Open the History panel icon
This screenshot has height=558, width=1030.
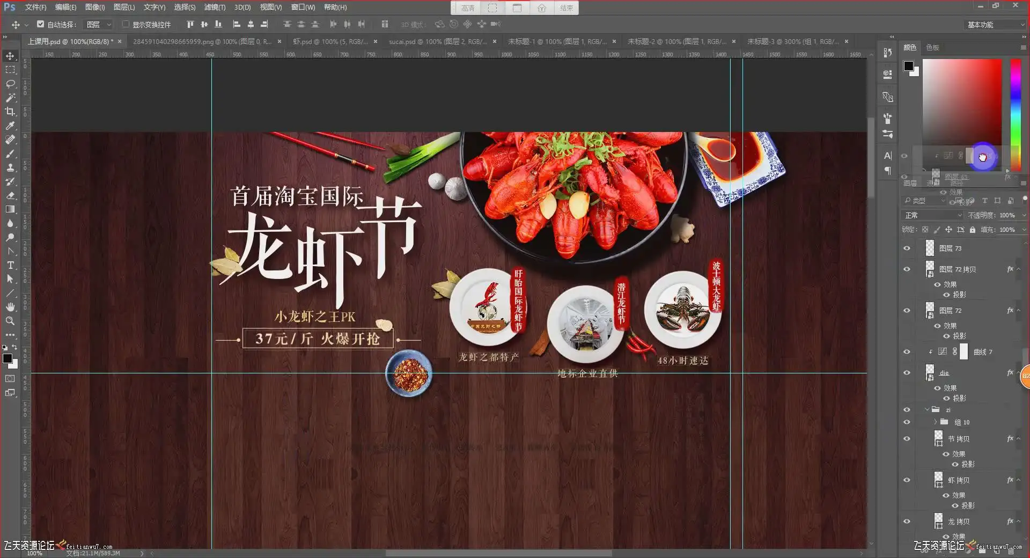point(888,53)
